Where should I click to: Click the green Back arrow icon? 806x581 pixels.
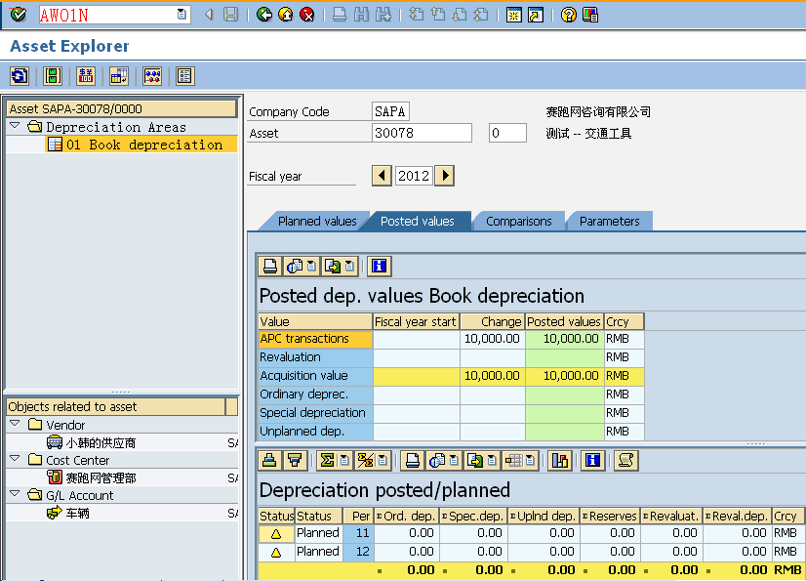tap(264, 15)
